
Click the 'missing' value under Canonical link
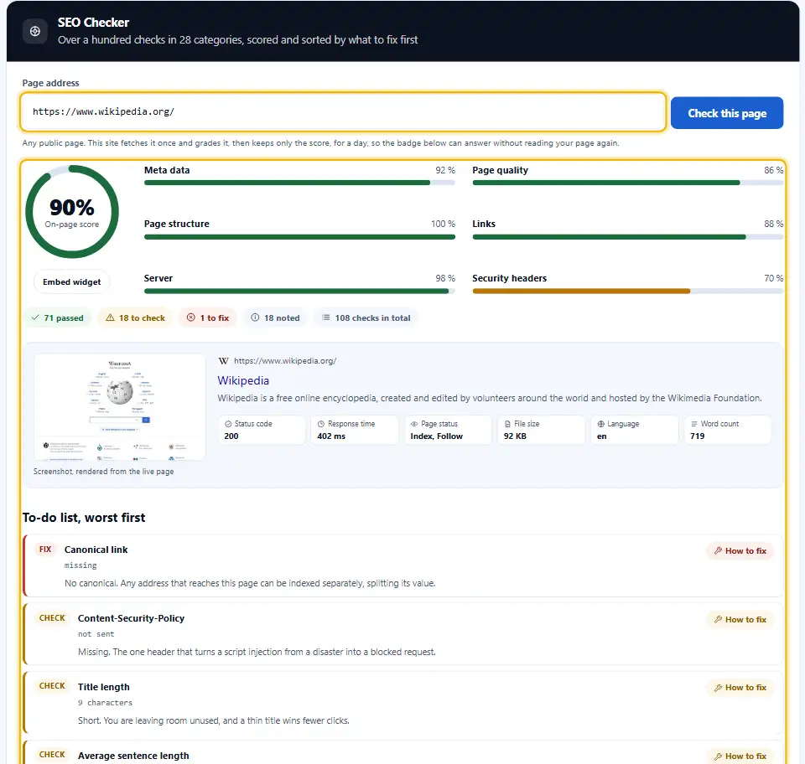80,565
